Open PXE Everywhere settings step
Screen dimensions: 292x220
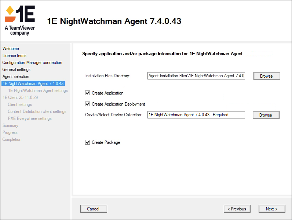(30, 118)
